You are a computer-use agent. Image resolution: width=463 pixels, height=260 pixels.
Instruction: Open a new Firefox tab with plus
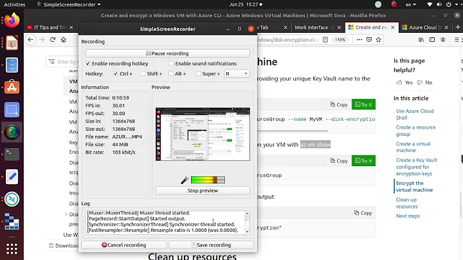(458, 27)
